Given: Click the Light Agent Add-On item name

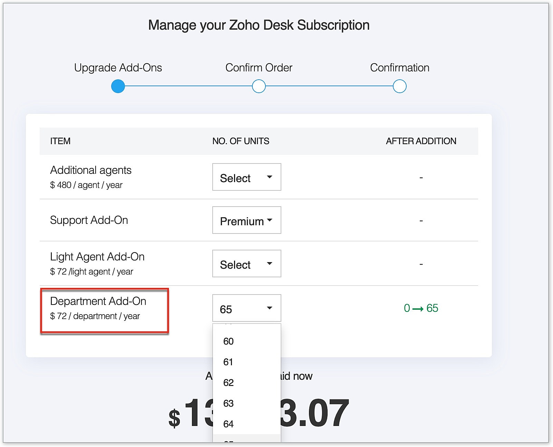Looking at the screenshot, I should tap(97, 257).
